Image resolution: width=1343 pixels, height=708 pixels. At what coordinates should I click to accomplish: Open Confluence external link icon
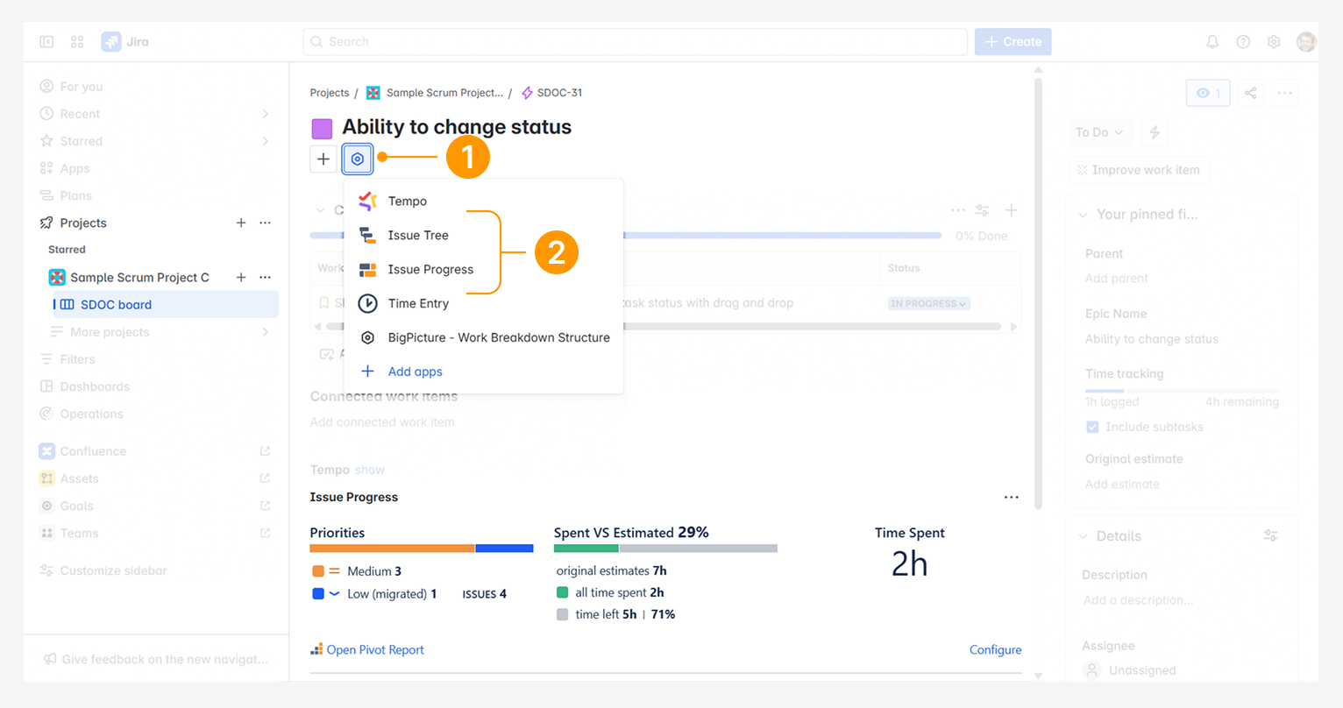tap(265, 451)
